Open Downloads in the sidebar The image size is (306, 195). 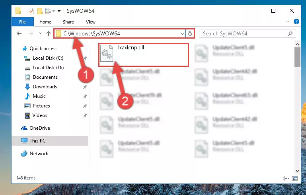pyautogui.click(x=45, y=87)
